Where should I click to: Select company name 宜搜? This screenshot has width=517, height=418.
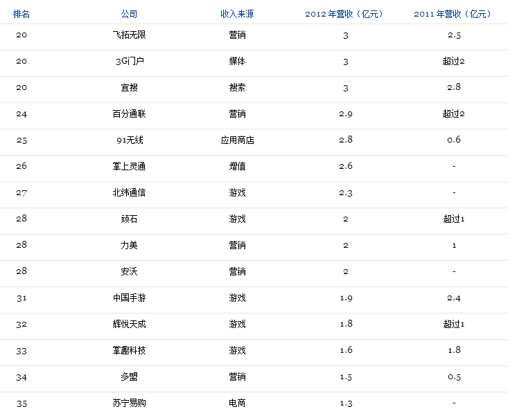[129, 88]
